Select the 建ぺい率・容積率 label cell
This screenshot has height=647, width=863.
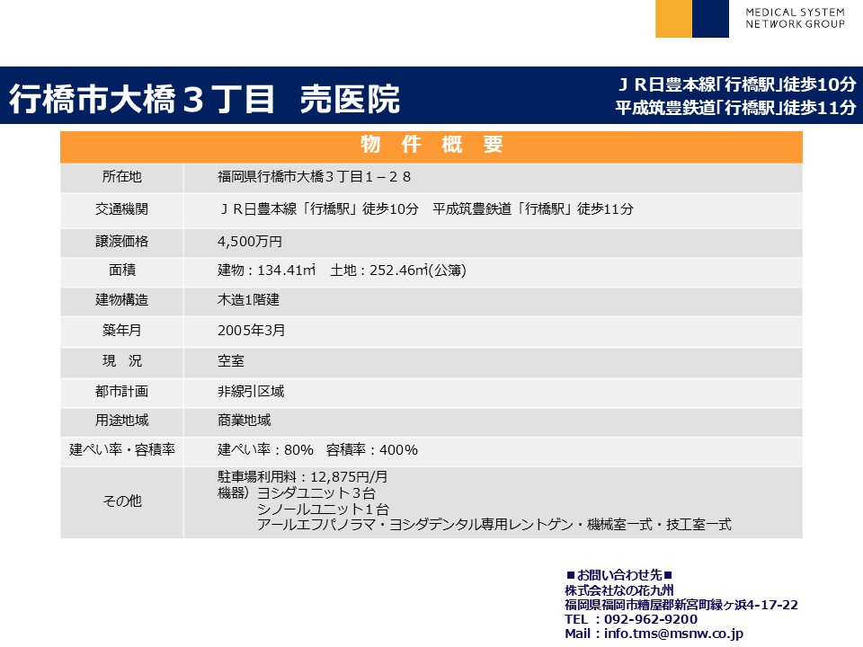tap(121, 449)
